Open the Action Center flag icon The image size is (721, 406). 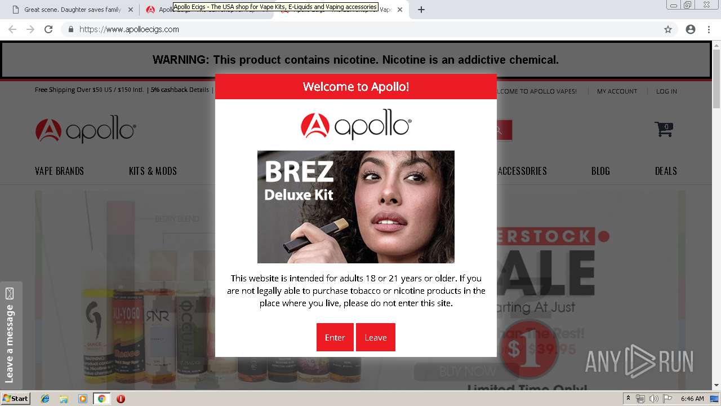667,399
